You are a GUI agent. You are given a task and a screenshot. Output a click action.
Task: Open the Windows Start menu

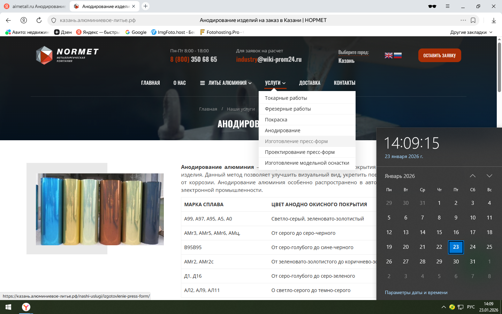tap(8, 307)
